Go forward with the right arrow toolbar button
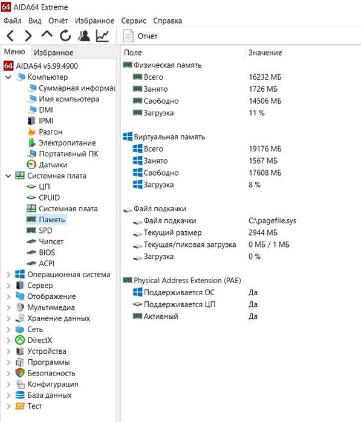 click(x=28, y=36)
